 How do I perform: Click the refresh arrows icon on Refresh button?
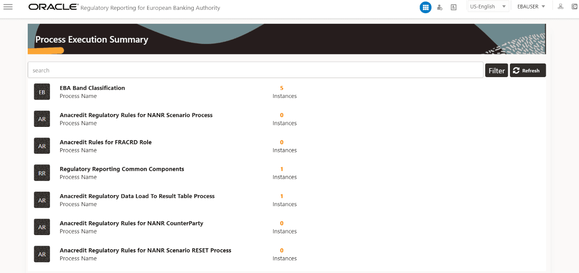point(516,70)
